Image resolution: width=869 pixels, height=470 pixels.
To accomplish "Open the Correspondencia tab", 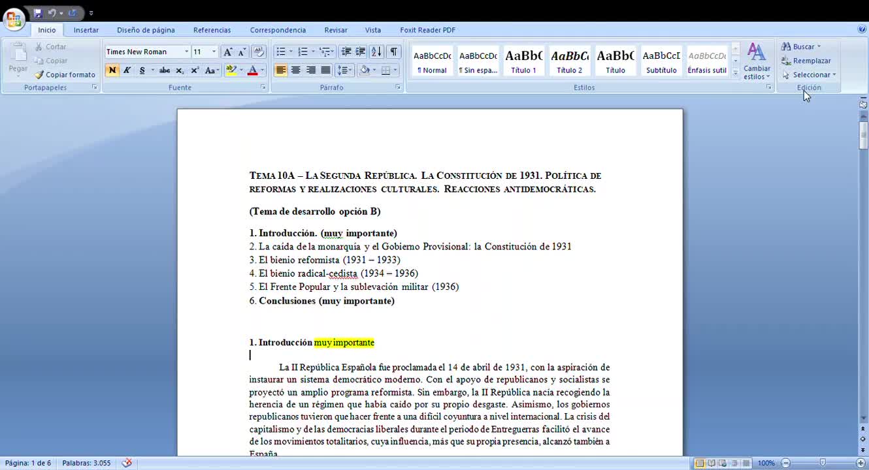I will point(278,30).
